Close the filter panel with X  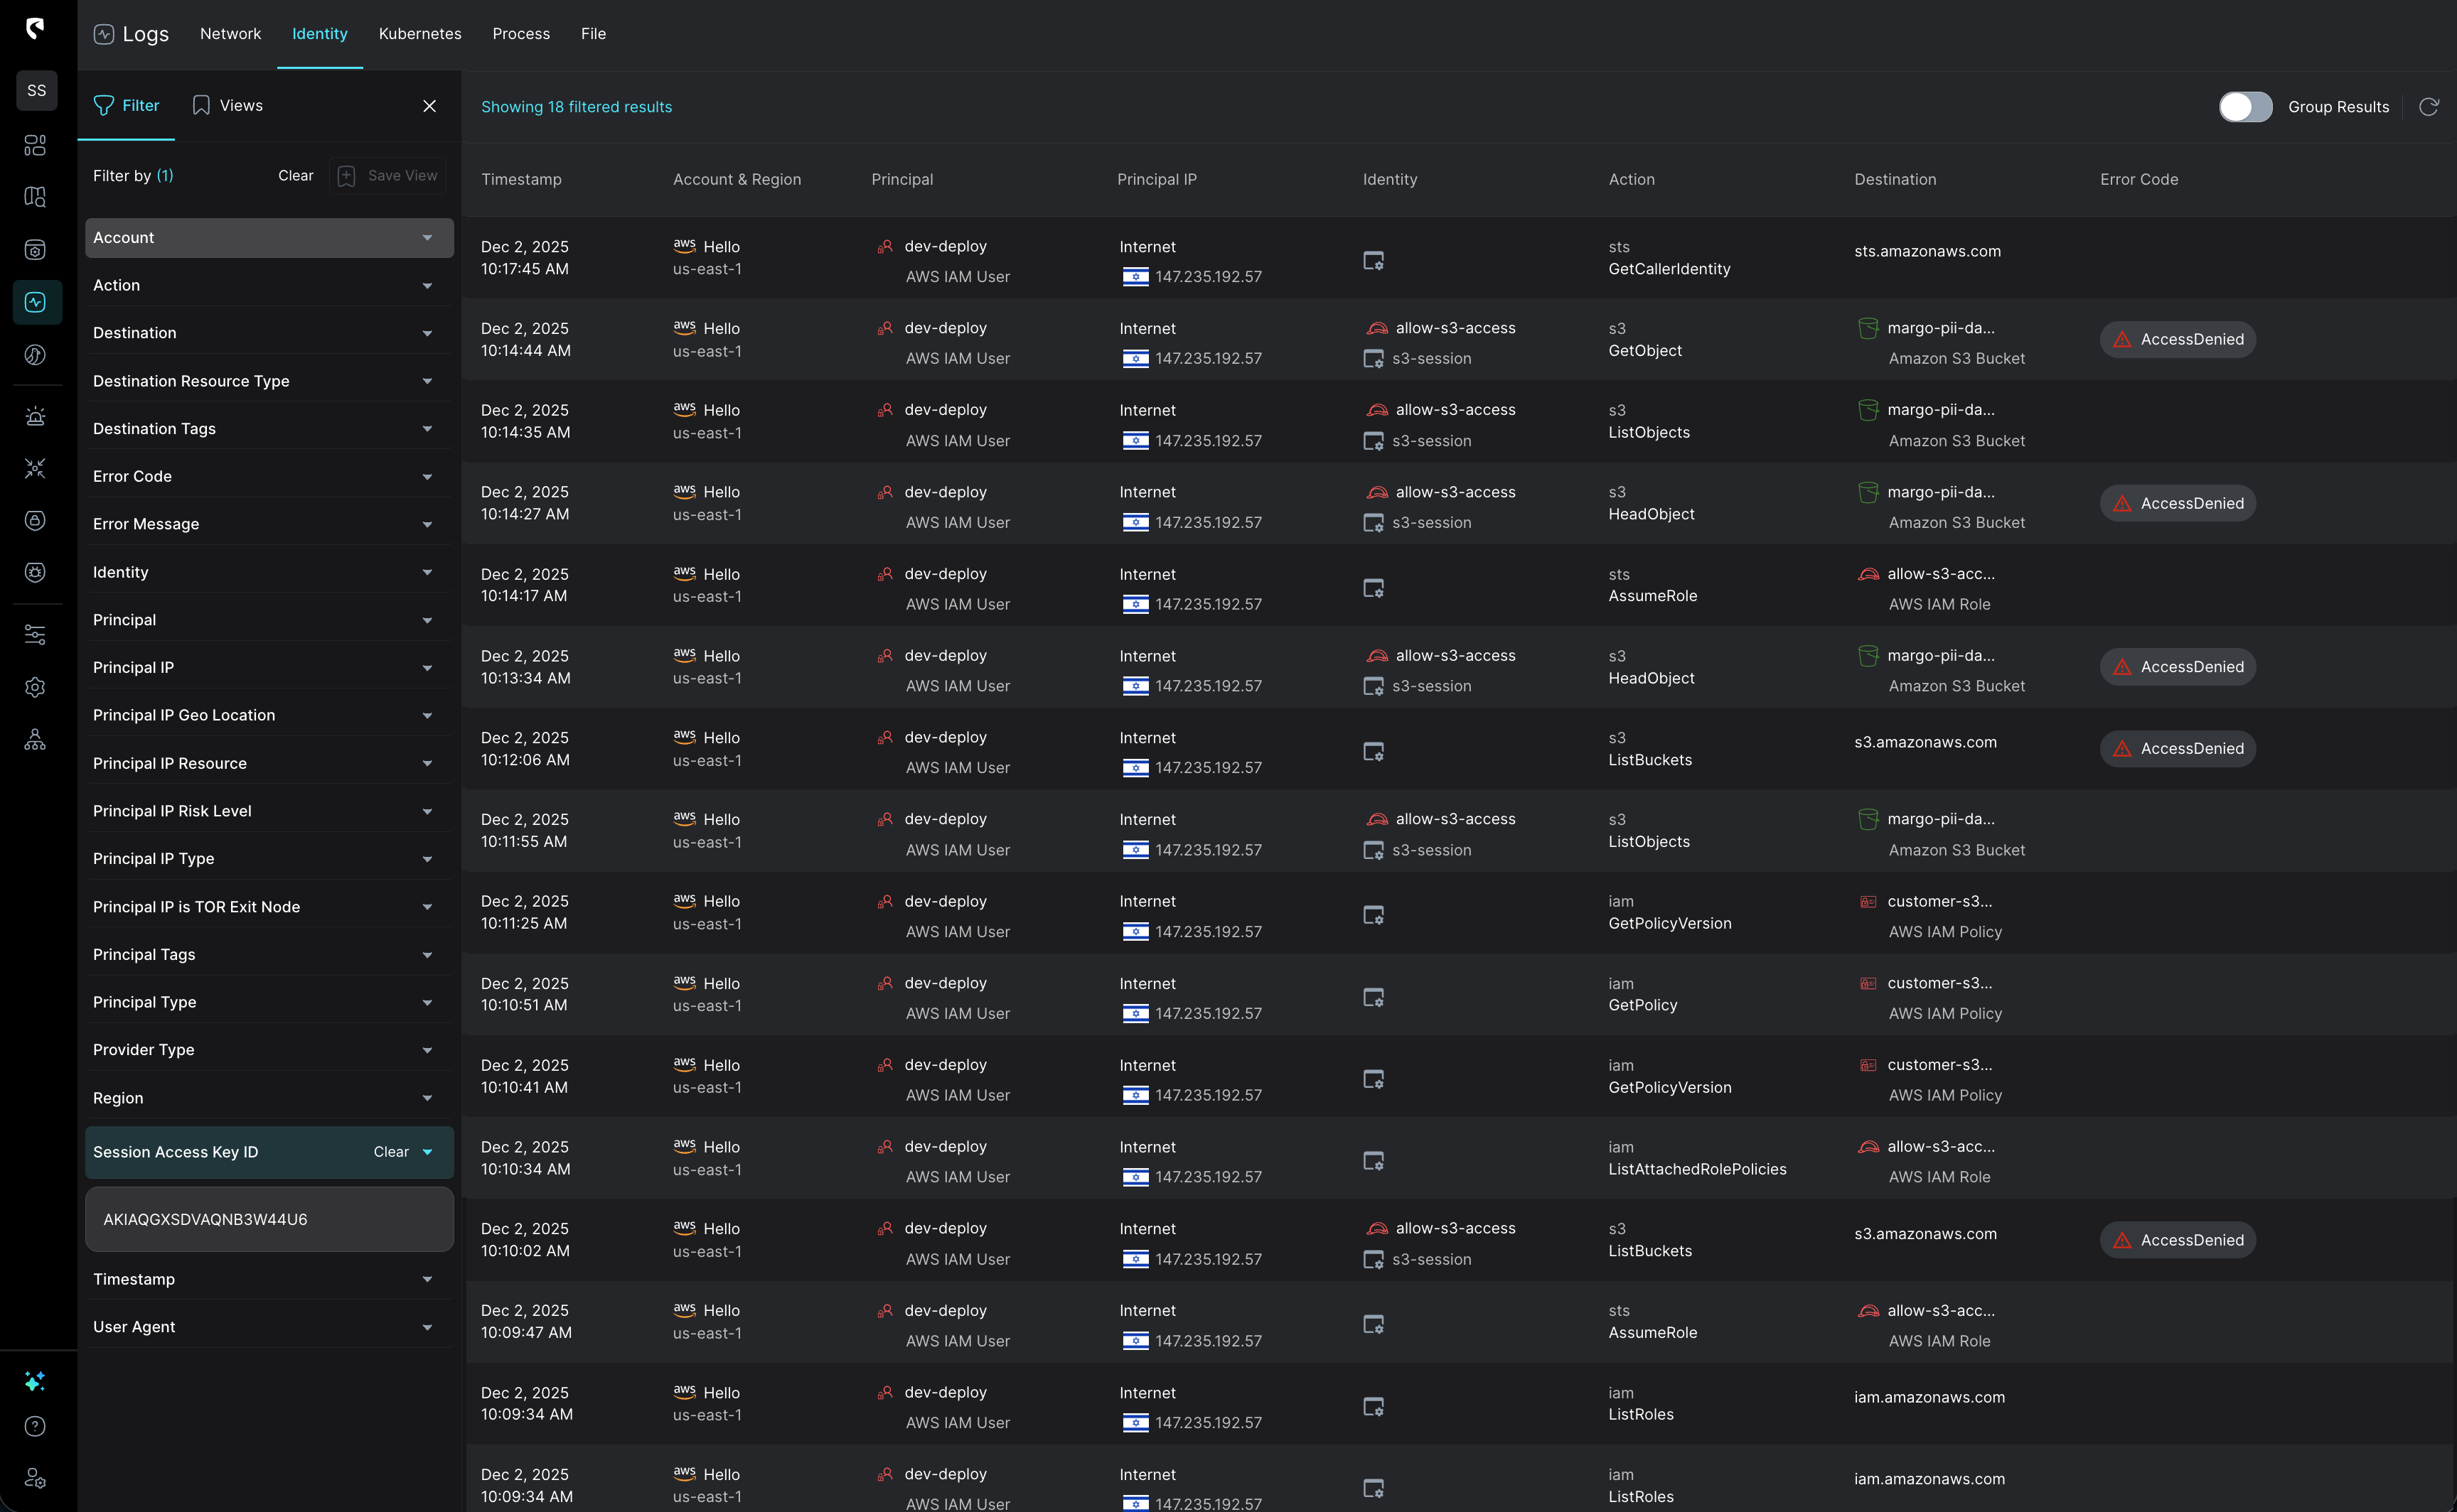tap(429, 106)
